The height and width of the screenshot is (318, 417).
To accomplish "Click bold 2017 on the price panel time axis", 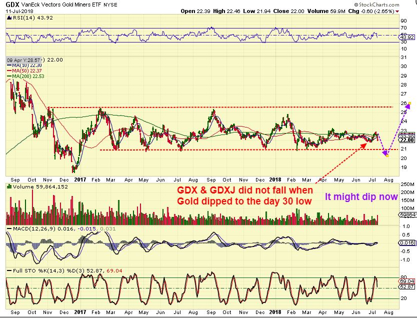I will (80, 179).
